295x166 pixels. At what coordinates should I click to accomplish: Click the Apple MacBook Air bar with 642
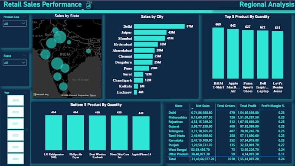(233, 54)
